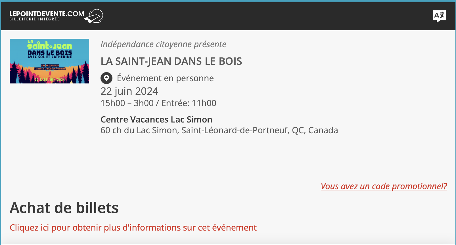This screenshot has width=456, height=245.
Task: Open the Saint-Jean dans le bois poster thumbnail
Action: coord(49,61)
